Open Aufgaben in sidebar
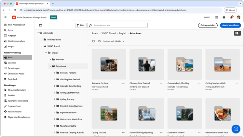Image resolution: width=244 pixels, height=137 pixels. coord(10,36)
